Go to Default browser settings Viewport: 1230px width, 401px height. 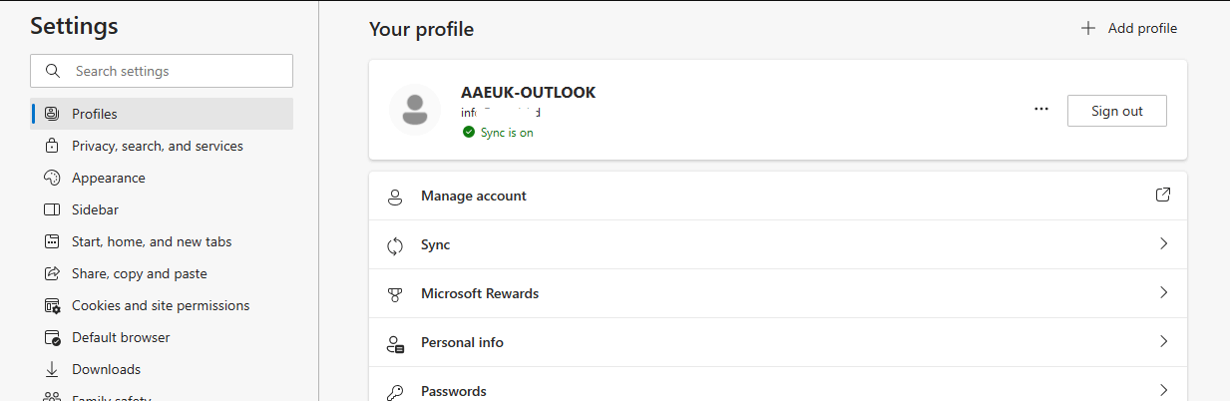click(162, 337)
